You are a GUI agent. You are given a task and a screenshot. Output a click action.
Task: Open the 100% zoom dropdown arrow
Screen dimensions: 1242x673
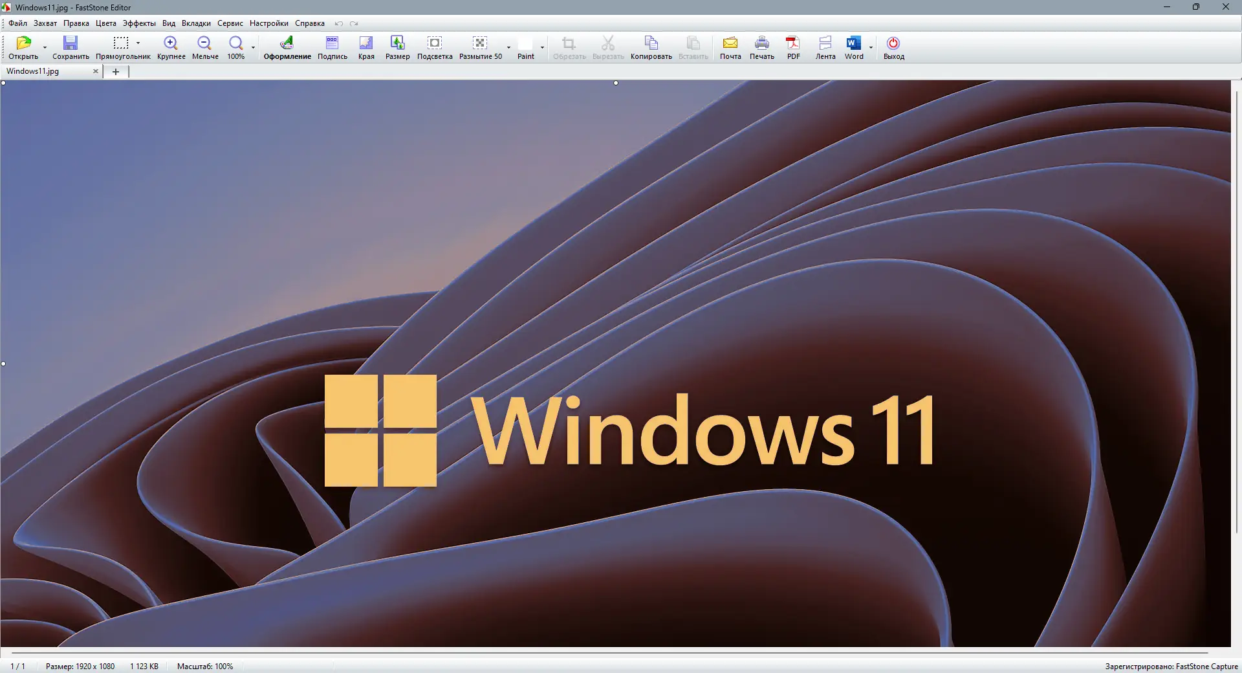(253, 47)
